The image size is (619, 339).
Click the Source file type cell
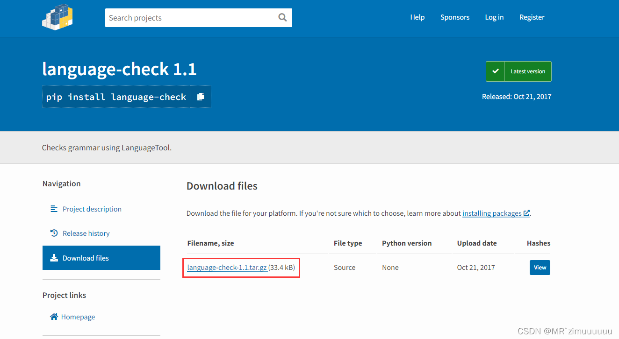(345, 268)
